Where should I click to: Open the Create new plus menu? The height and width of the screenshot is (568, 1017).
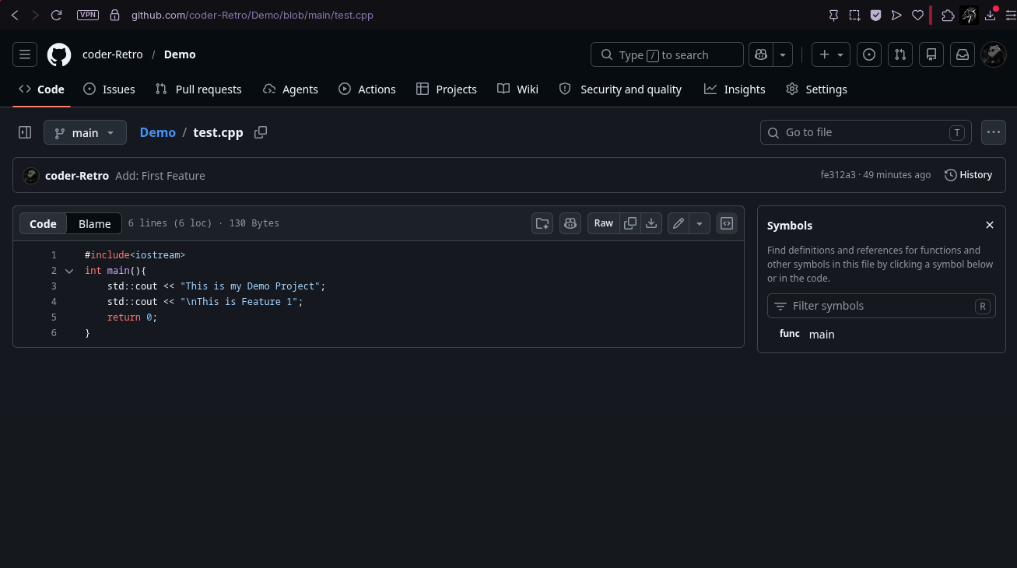[831, 54]
